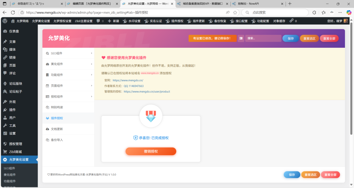Open 美化组件 sidebar submenu item

(x=10, y=175)
